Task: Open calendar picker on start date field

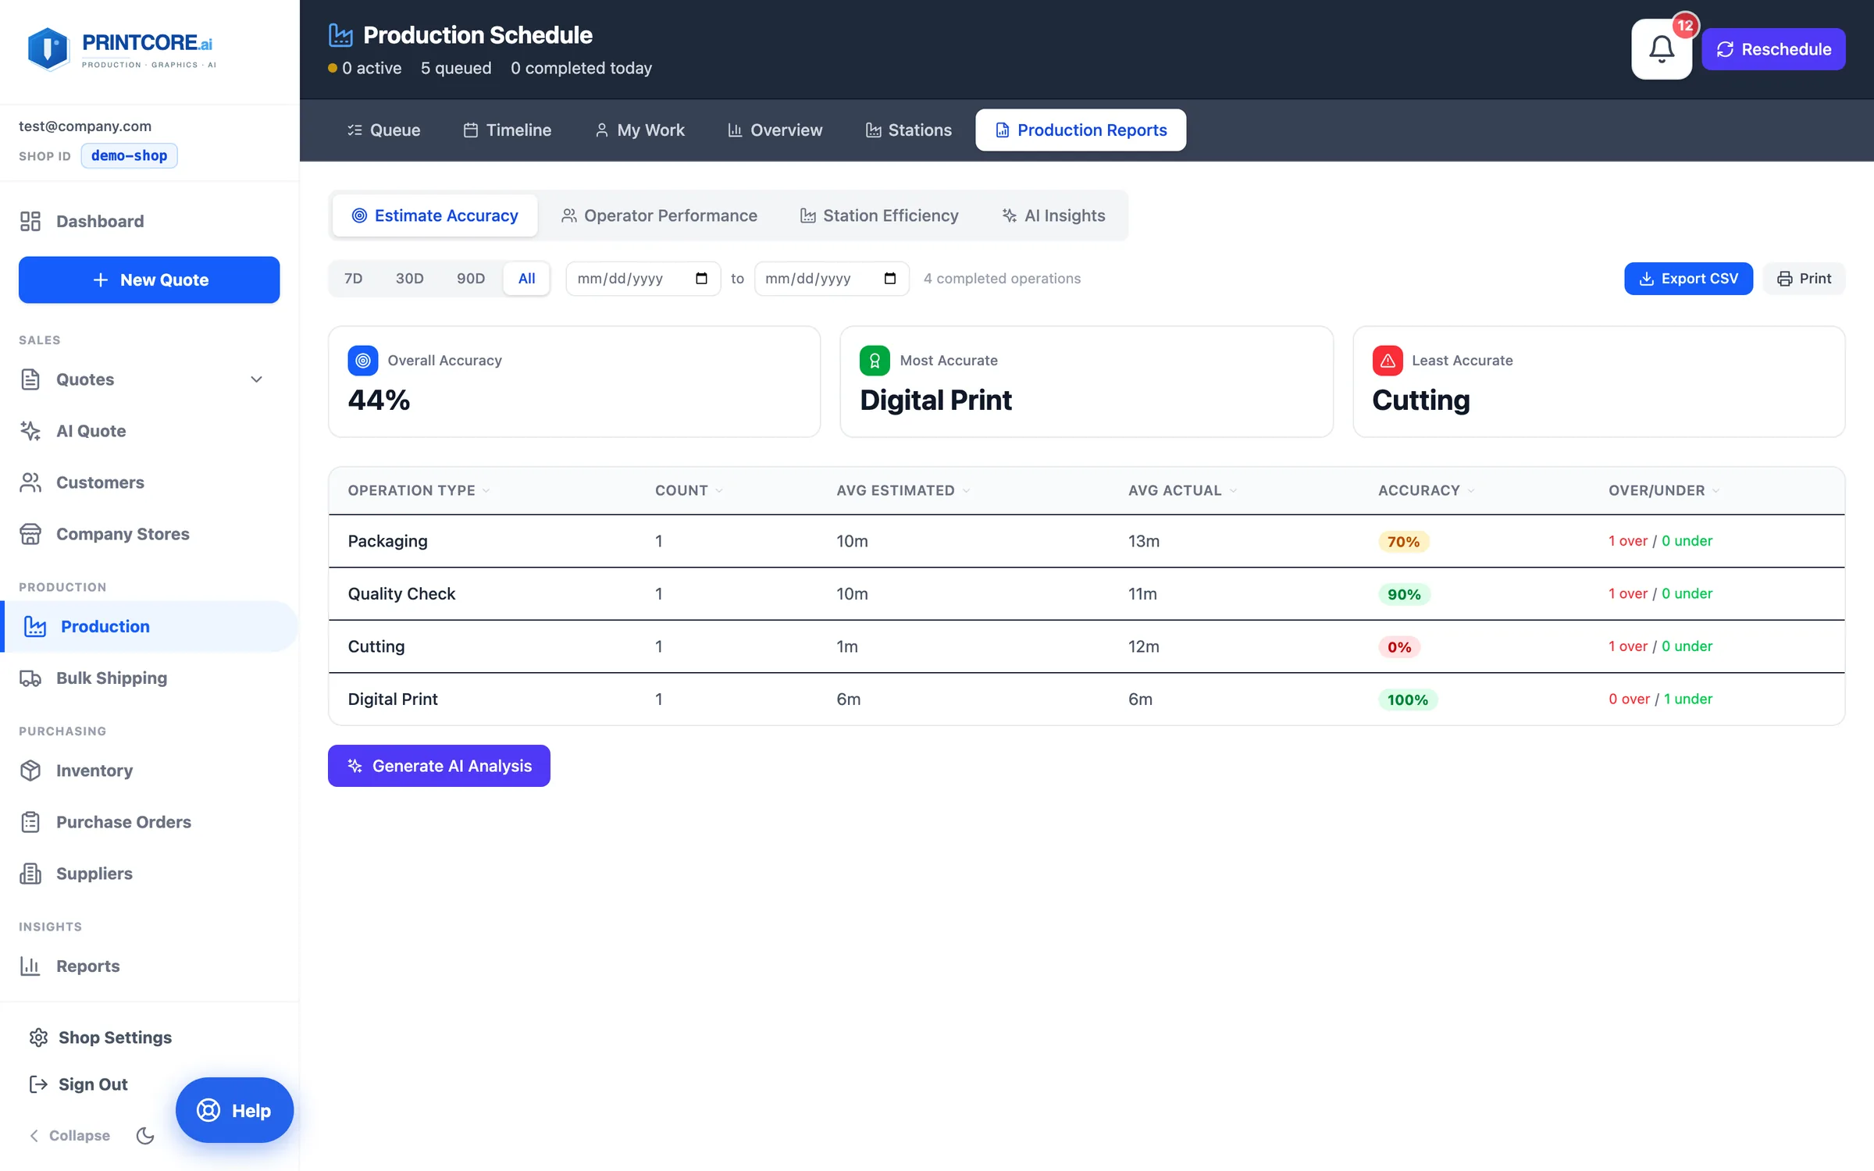Action: click(701, 279)
